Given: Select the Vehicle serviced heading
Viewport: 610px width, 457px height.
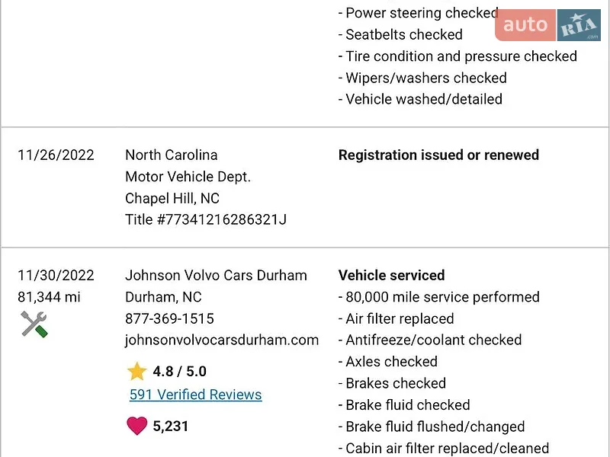Looking at the screenshot, I should click(391, 275).
